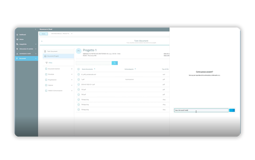
Task: Check the Verbali e Comunicazioni filter box
Action: (46, 91)
